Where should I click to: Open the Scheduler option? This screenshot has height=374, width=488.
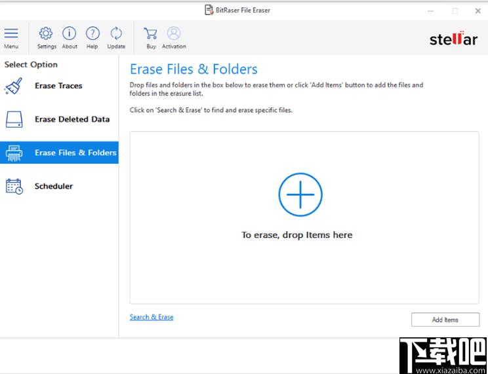59,186
